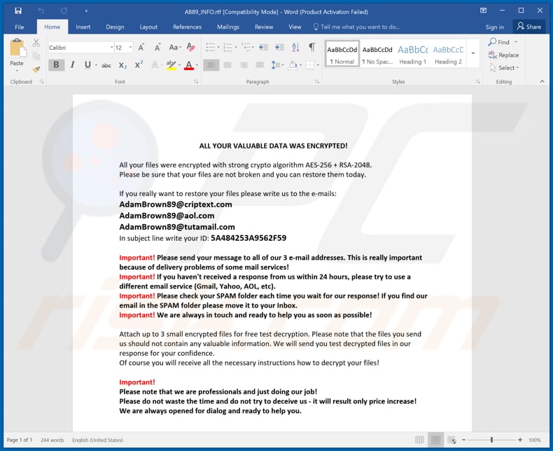Click the Sign in link
This screenshot has height=451, width=553.
pyautogui.click(x=494, y=27)
